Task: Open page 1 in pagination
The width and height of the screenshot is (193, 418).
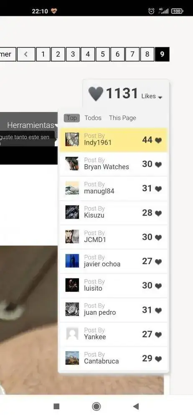Action: click(43, 54)
